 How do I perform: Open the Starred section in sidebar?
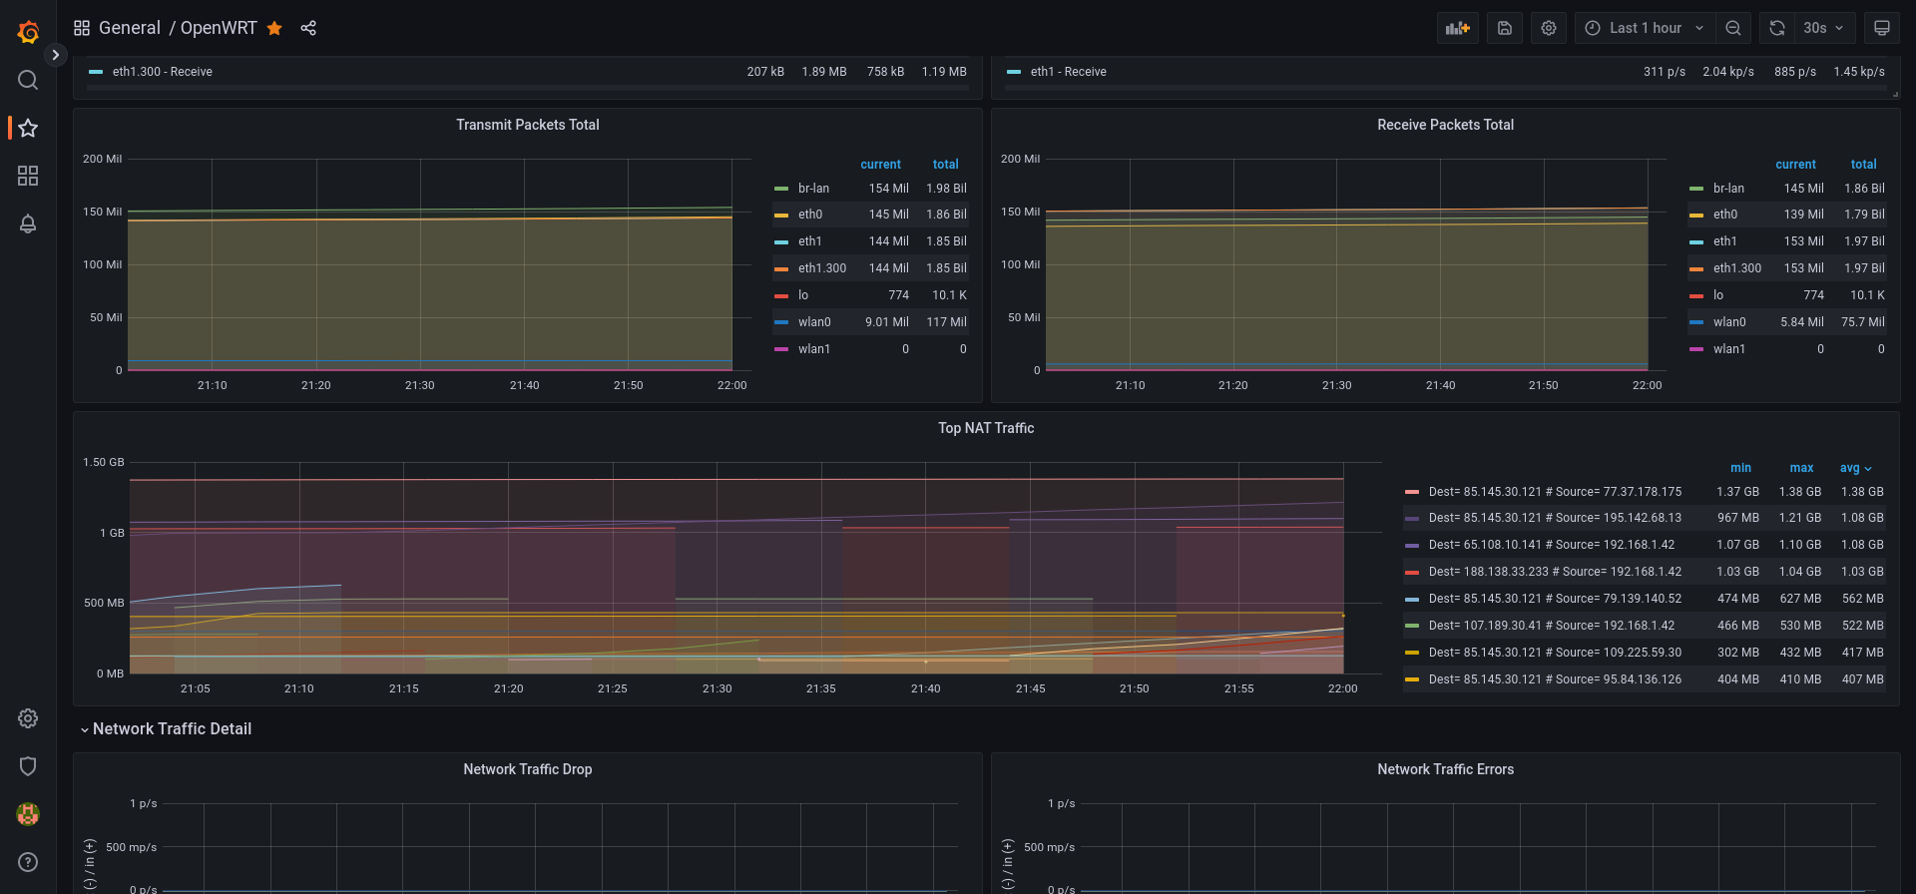coord(28,128)
